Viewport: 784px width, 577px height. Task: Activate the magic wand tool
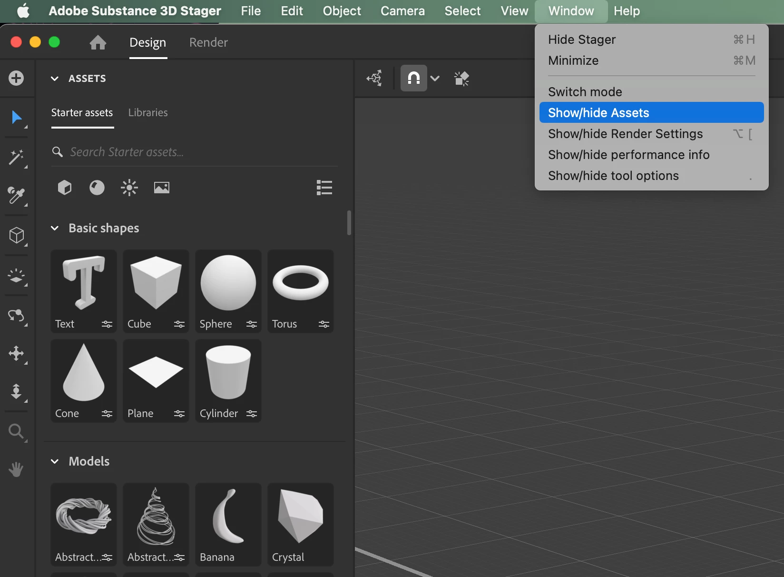click(17, 157)
